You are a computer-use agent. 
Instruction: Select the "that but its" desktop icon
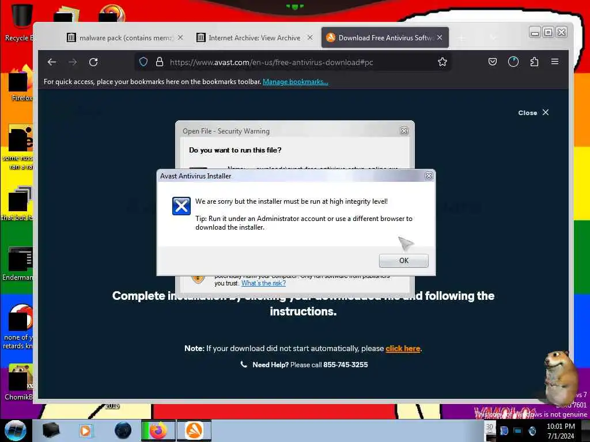17,203
